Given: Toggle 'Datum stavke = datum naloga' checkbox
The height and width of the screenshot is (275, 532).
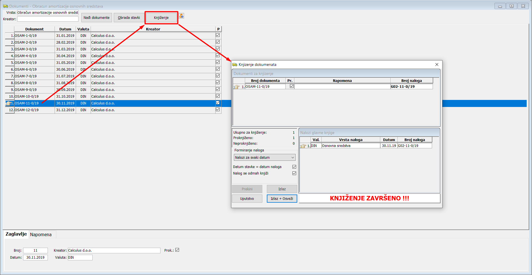Looking at the screenshot, I should click(294, 167).
